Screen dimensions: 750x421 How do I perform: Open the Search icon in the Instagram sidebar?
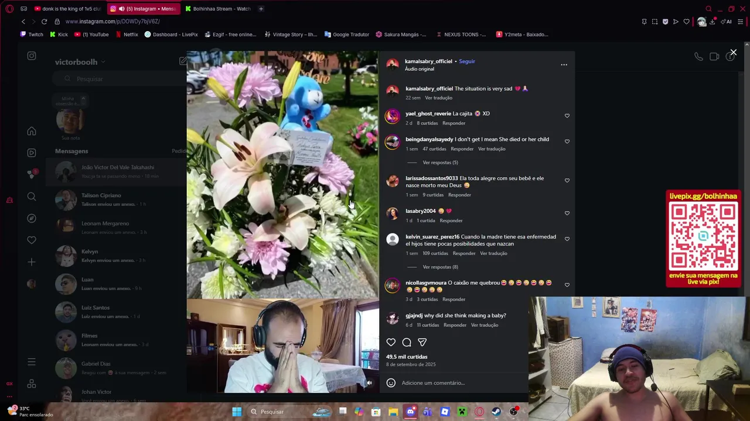(x=32, y=197)
